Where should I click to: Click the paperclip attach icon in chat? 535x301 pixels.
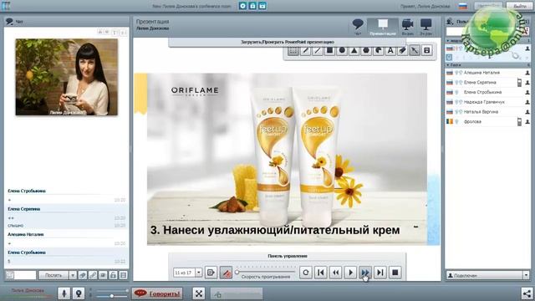tap(83, 275)
